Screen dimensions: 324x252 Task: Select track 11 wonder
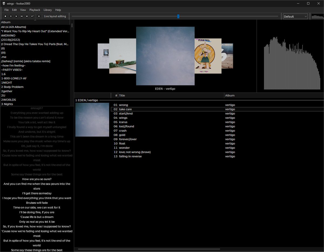click(217, 148)
